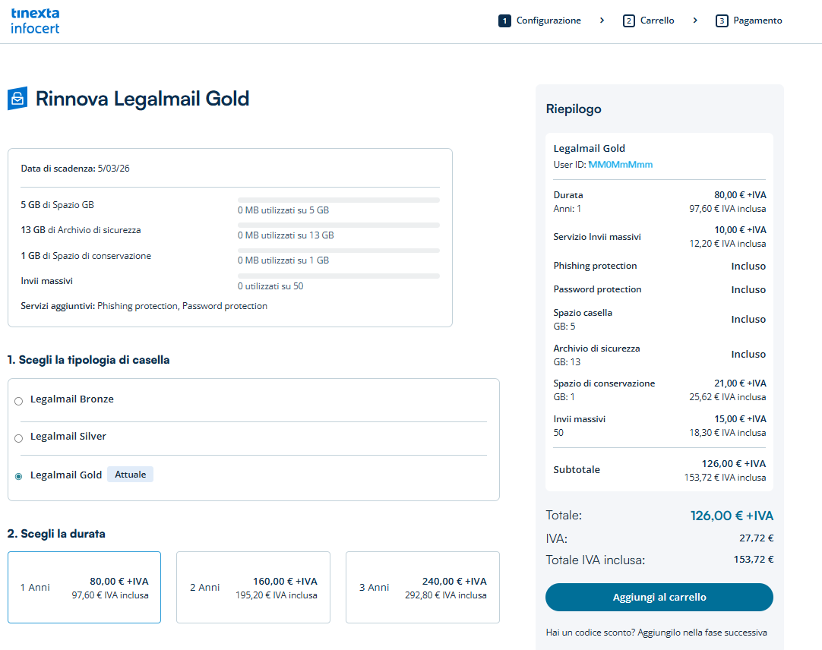Click the Invii massivi usage bar
Image resolution: width=822 pixels, height=650 pixels.
point(339,276)
